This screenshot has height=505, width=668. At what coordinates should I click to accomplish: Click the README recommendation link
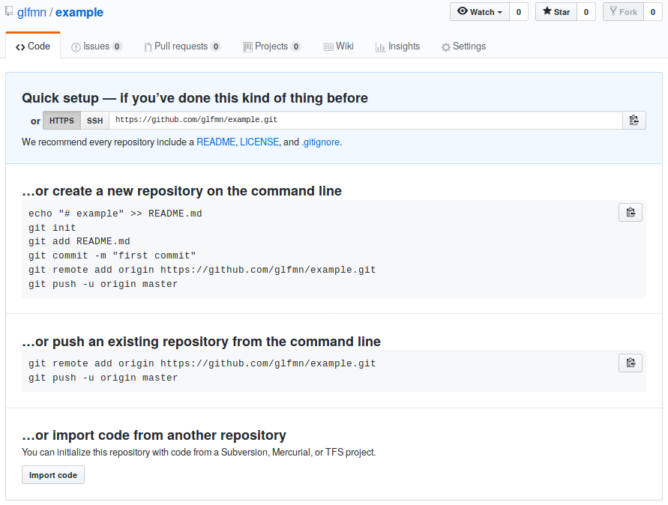coord(216,142)
